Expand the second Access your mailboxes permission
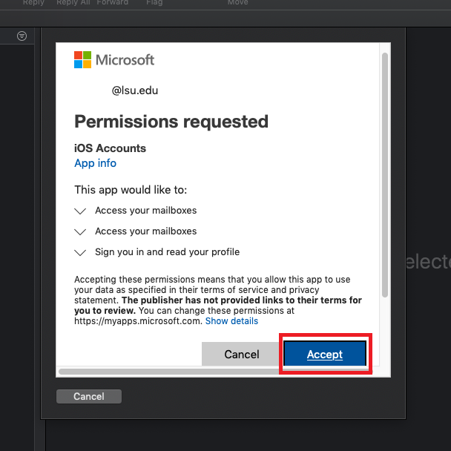 80,232
